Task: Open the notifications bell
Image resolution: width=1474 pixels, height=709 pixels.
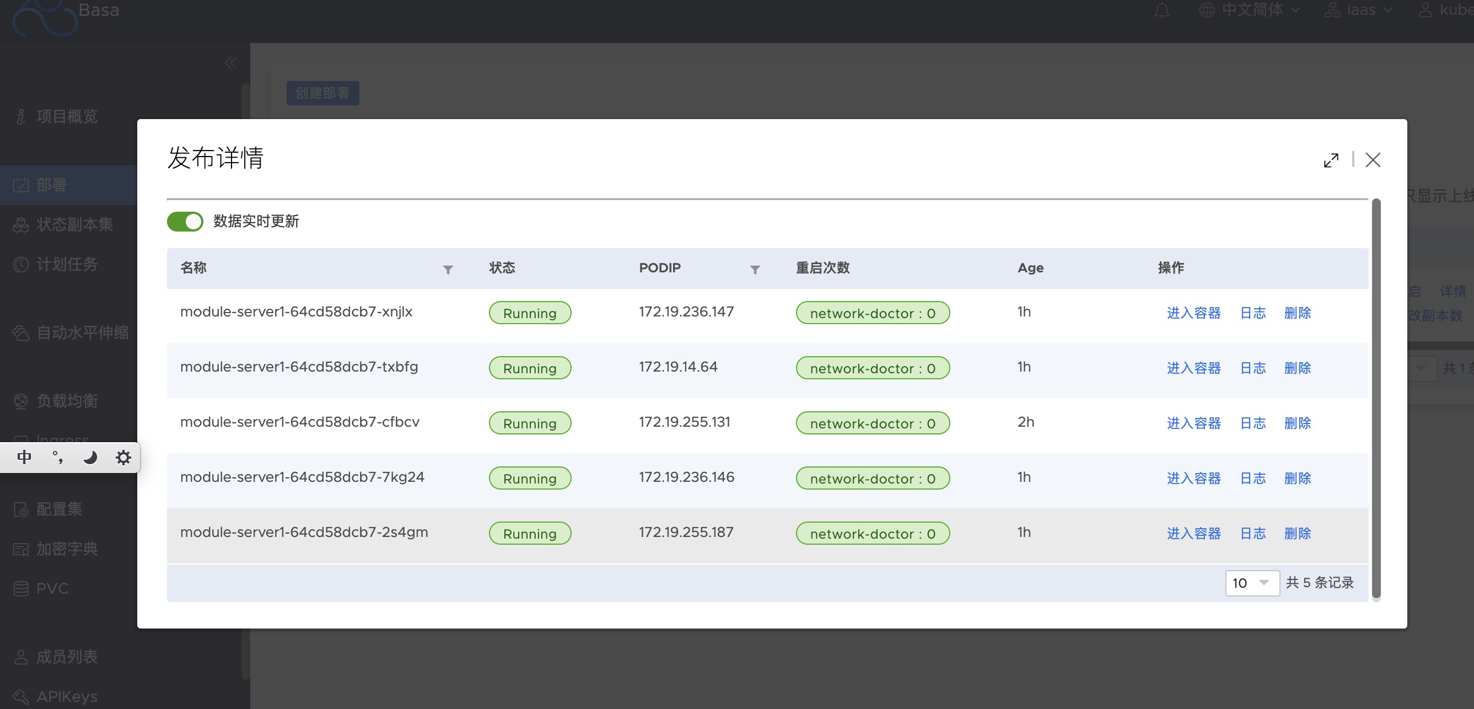Action: 1161,10
